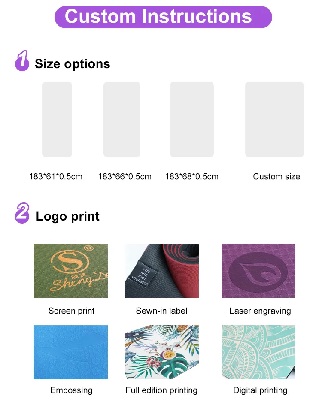View the blue Embossing sample image
Viewport: 322px width, 411px height.
pos(71,352)
